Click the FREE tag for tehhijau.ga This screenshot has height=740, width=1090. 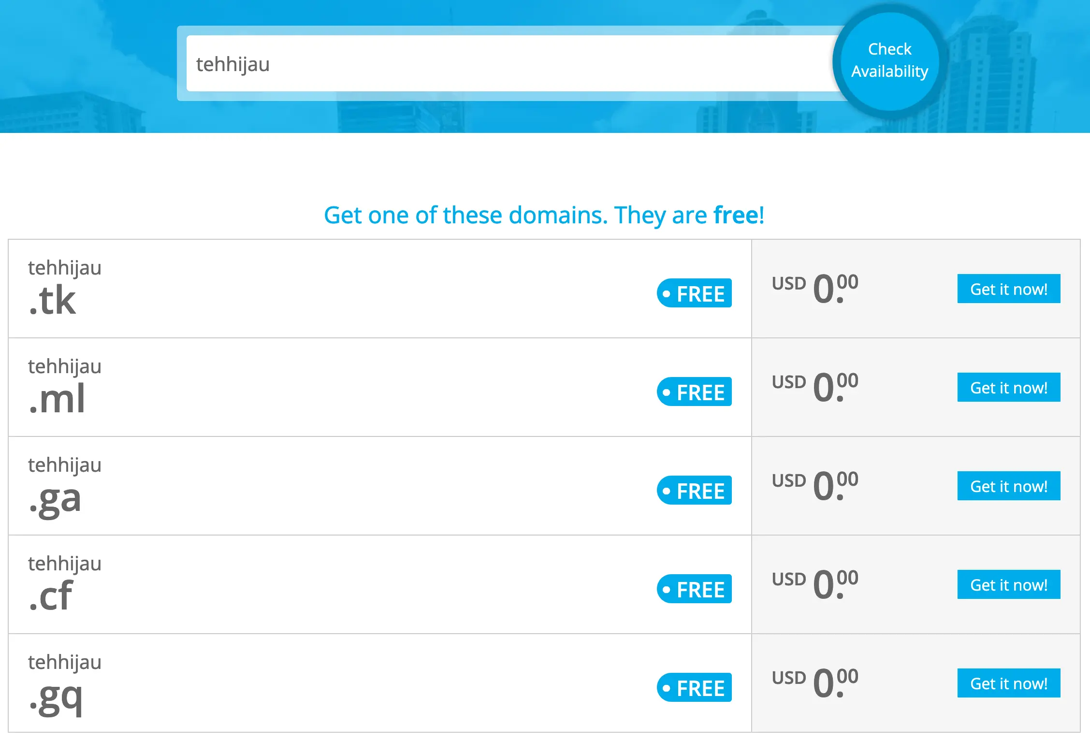pos(694,490)
